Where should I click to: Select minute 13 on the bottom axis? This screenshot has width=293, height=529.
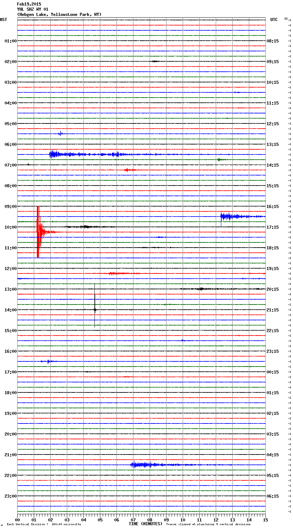click(232, 520)
